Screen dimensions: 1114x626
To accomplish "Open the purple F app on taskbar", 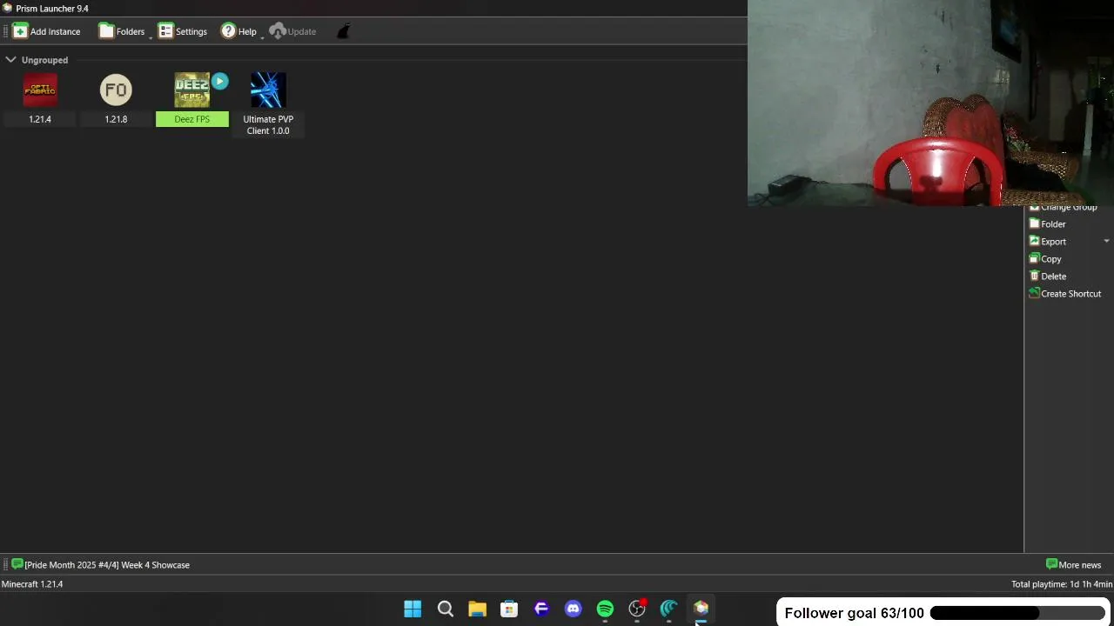I will (541, 609).
